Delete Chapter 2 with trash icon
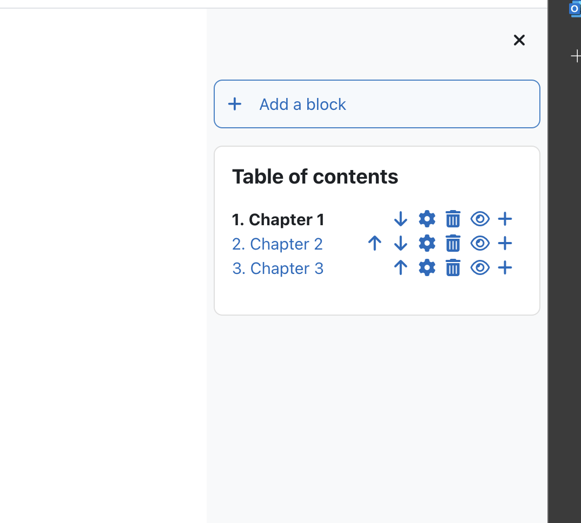Viewport: 581px width, 523px height. 453,243
